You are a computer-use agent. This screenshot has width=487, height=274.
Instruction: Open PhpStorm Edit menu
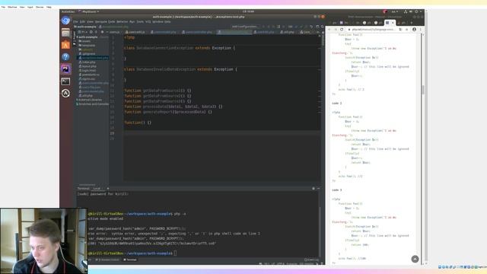pyautogui.click(x=82, y=22)
